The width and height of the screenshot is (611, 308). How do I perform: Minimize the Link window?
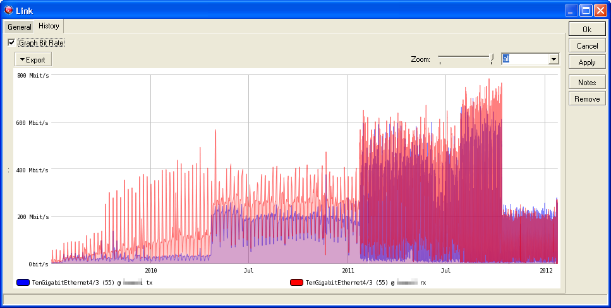point(572,11)
